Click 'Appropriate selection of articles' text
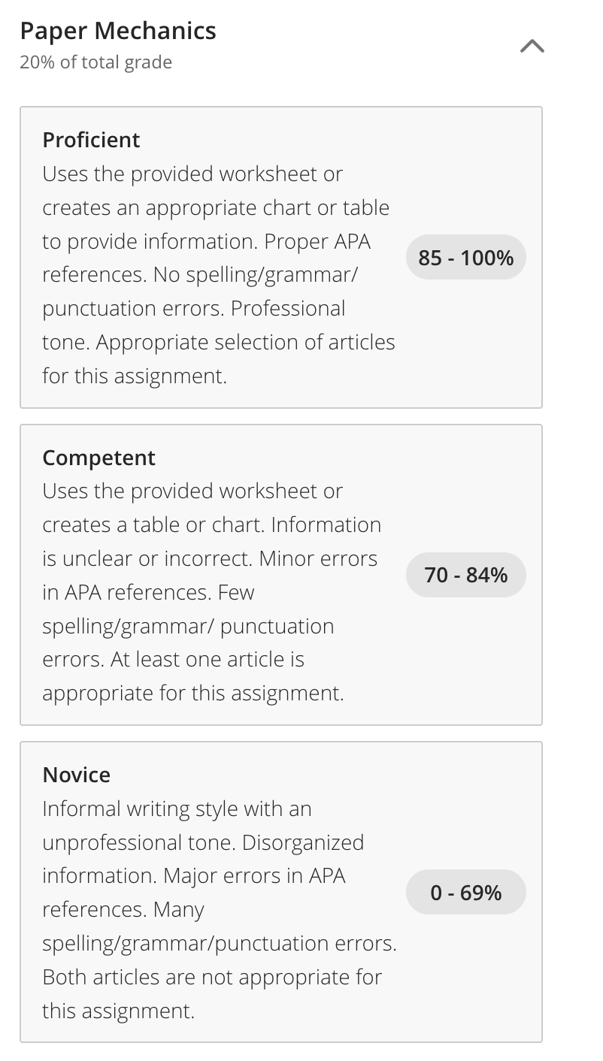 tap(245, 343)
